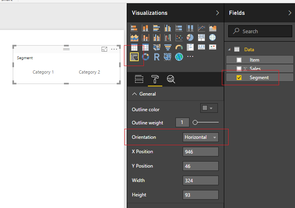Select the card (123) visual

[201, 47]
